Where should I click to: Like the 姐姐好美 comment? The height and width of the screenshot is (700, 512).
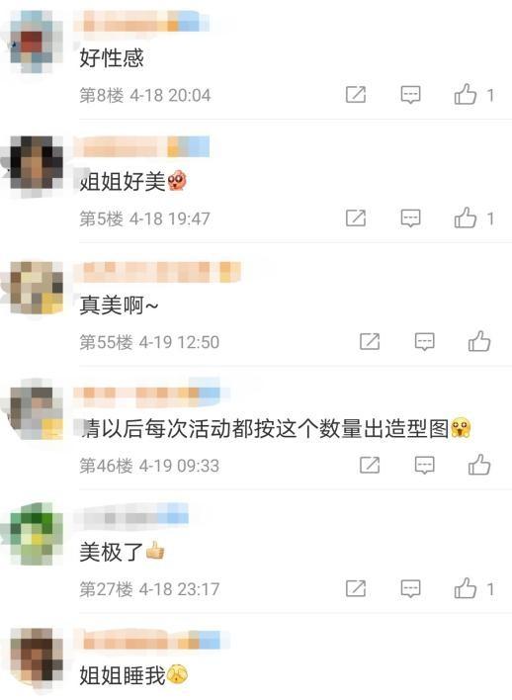(x=466, y=218)
